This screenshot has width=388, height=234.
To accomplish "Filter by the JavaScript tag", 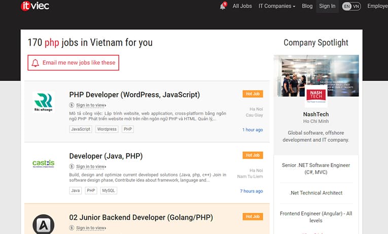I will pyautogui.click(x=81, y=129).
